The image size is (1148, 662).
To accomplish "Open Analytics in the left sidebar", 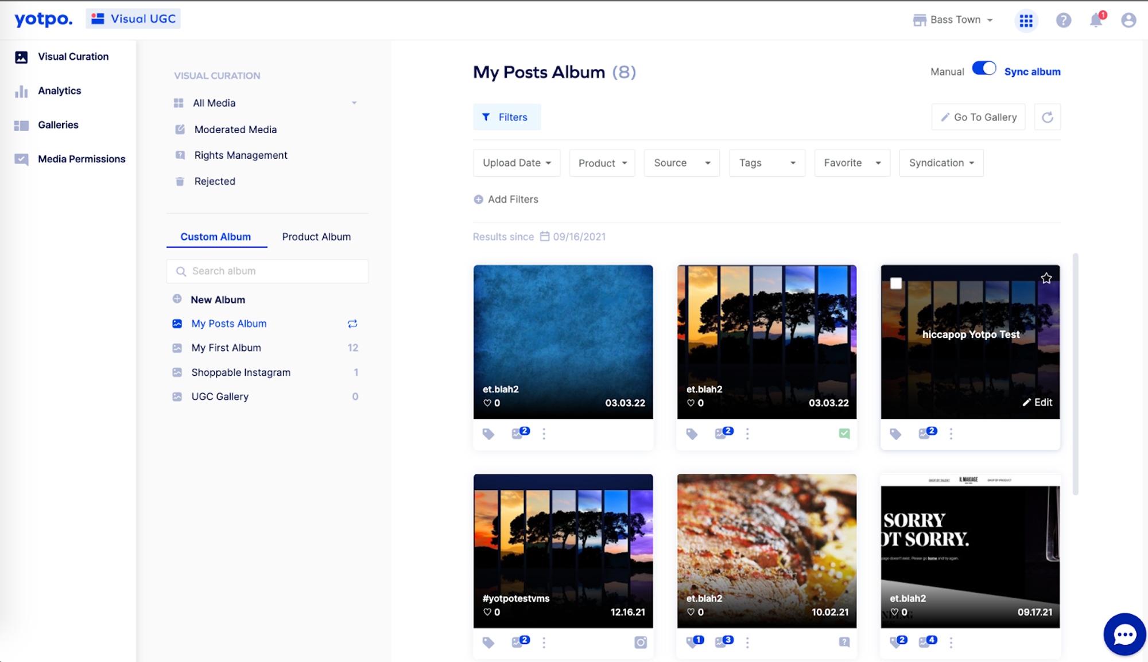I will click(59, 91).
